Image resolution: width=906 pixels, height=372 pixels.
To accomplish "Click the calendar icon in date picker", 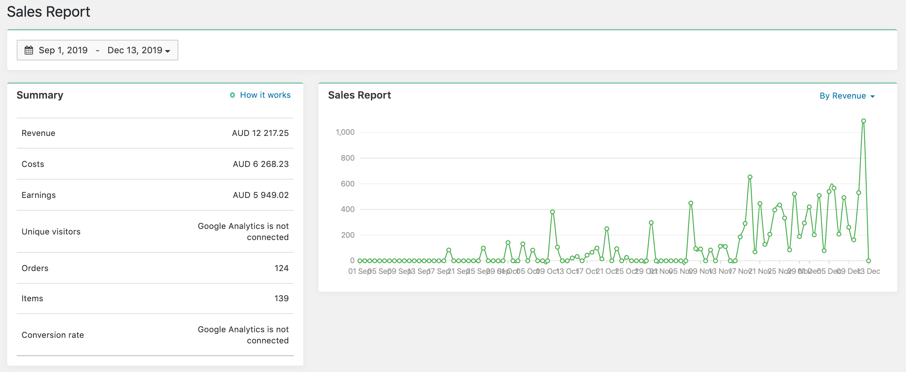I will pyautogui.click(x=29, y=50).
